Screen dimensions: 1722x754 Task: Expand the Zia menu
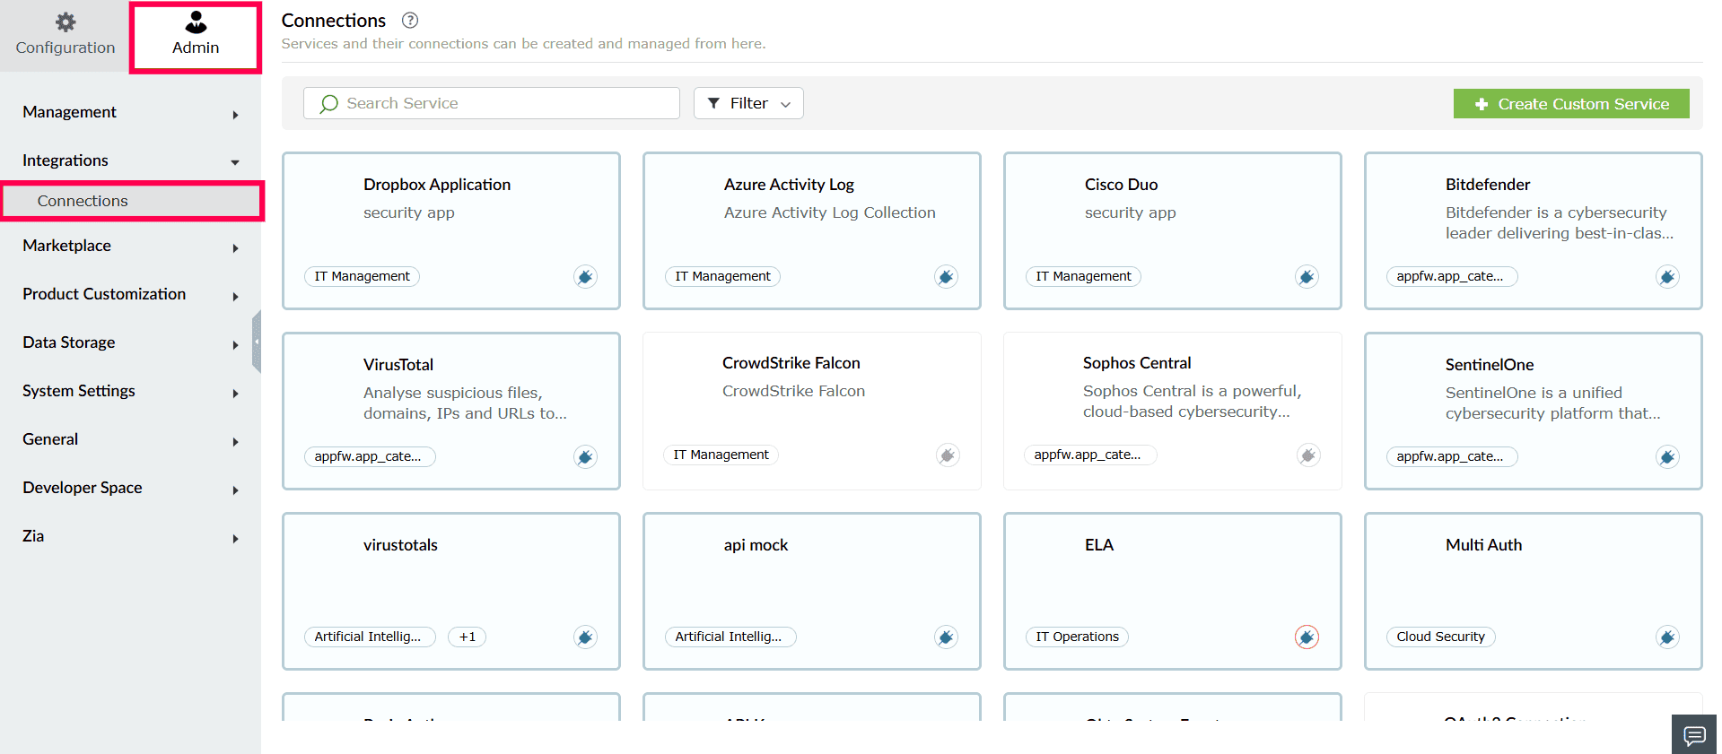pos(131,536)
